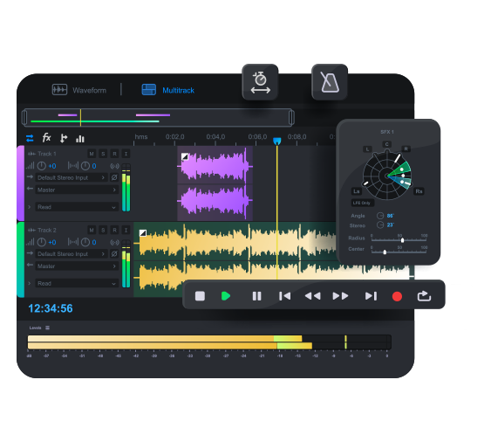491x442 pixels.
Task: Open Track 2 Master output dropdown
Action: click(77, 266)
